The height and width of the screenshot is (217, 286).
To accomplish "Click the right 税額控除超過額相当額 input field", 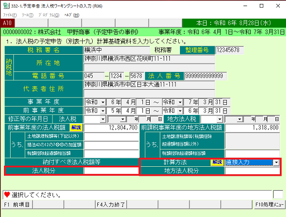I will point(252,153).
